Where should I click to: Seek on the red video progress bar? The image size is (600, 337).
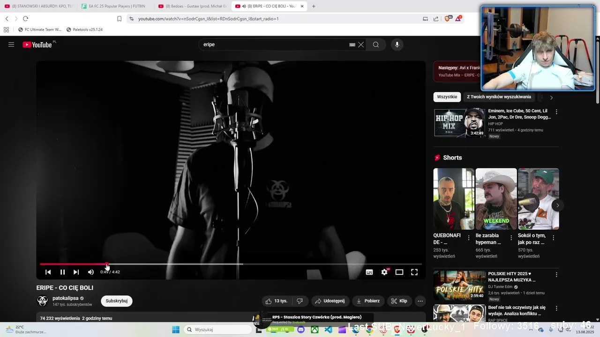(231, 264)
